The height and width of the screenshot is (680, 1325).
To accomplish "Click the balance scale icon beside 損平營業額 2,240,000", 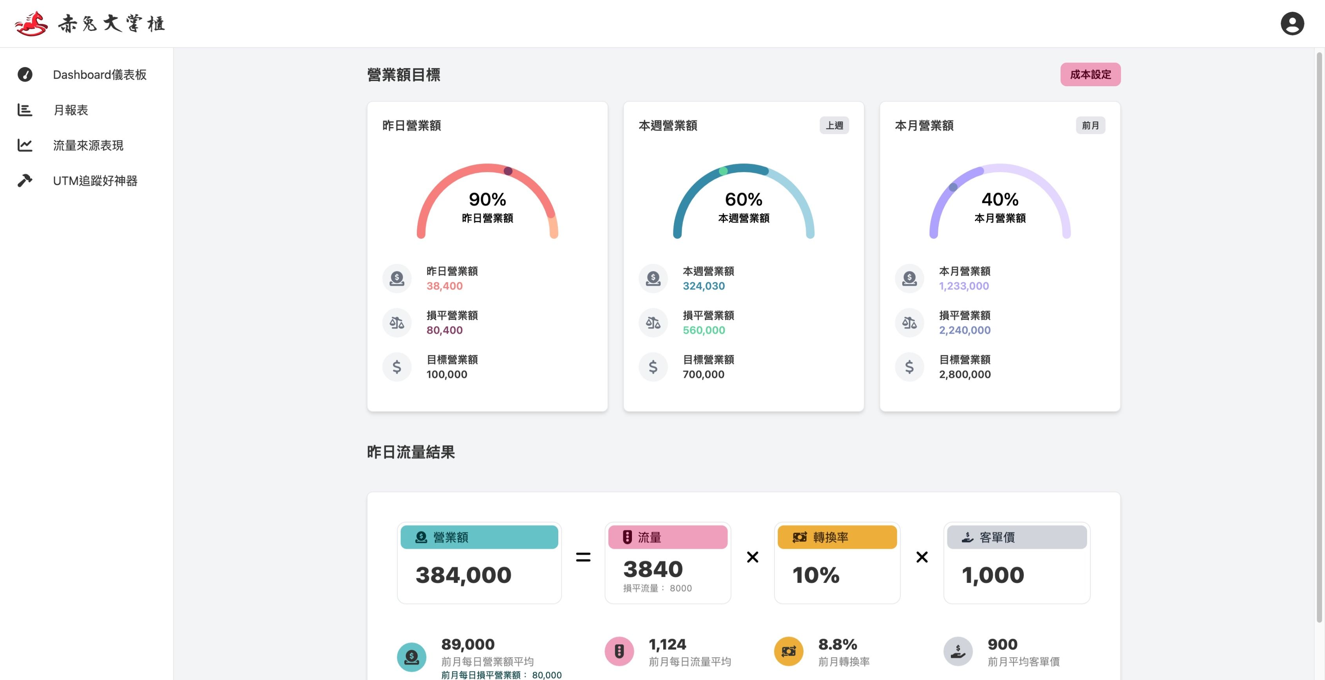I will click(x=909, y=323).
